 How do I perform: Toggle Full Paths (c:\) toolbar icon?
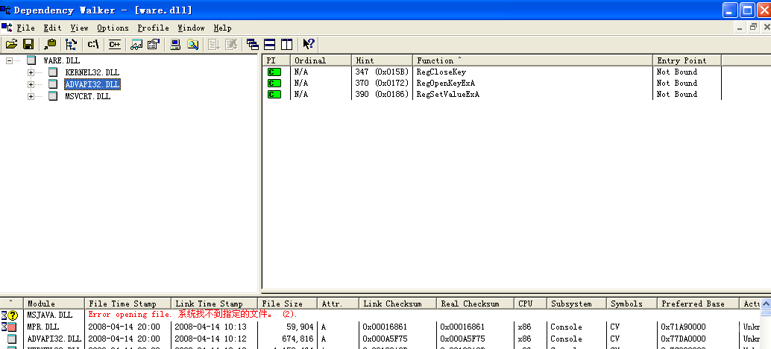pyautogui.click(x=93, y=44)
